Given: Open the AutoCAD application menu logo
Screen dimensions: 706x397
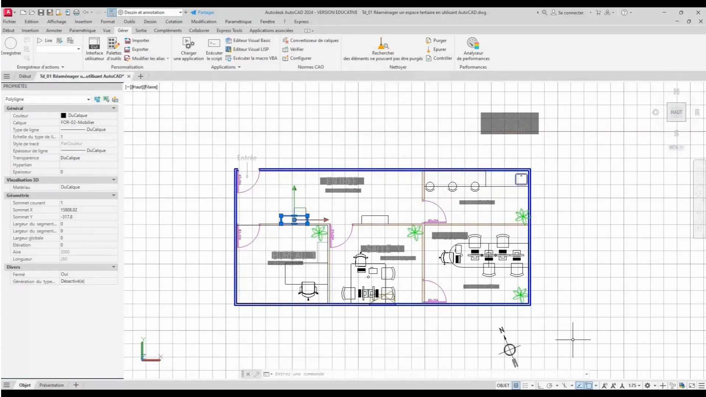Looking at the screenshot, I should [8, 12].
